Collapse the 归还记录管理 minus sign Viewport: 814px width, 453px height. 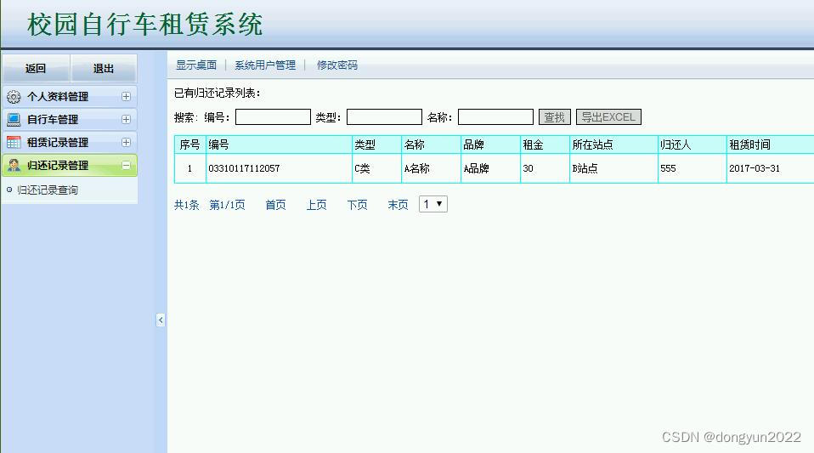pos(126,165)
